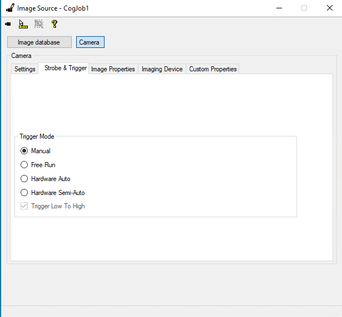Open the Imaging Device tab

[162, 69]
